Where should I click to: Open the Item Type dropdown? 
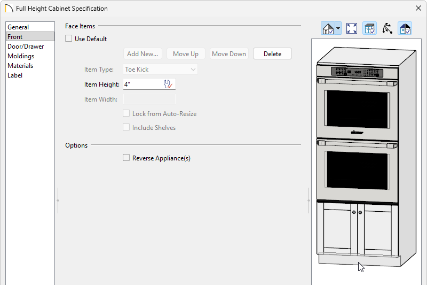click(161, 70)
